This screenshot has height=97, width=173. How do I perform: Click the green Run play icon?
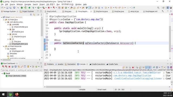pyautogui.click(x=38, y=8)
